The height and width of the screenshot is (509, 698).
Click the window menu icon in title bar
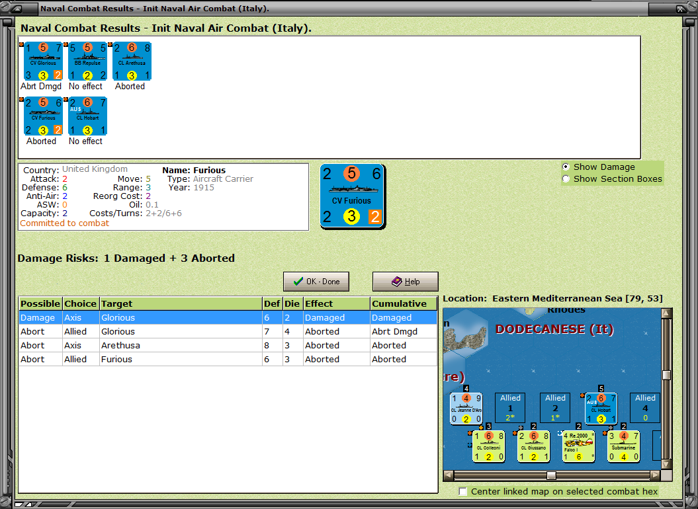click(x=17, y=9)
